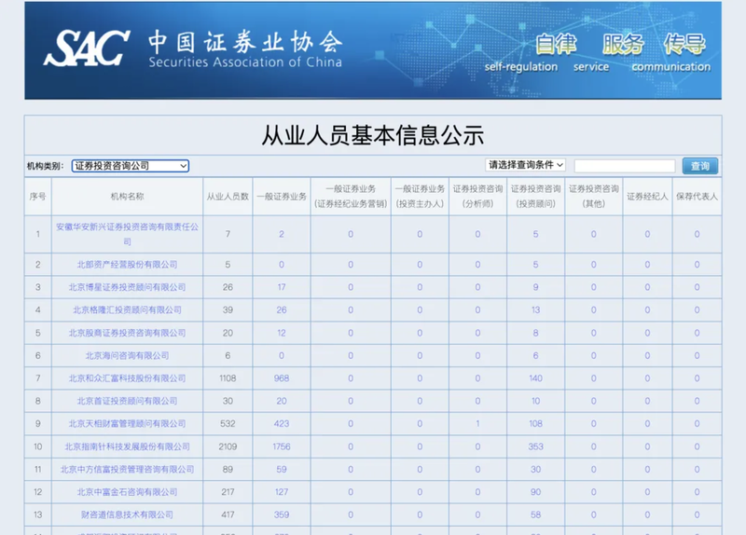Expand the 请选择查询条件 dropdown
746x535 pixels.
point(526,165)
